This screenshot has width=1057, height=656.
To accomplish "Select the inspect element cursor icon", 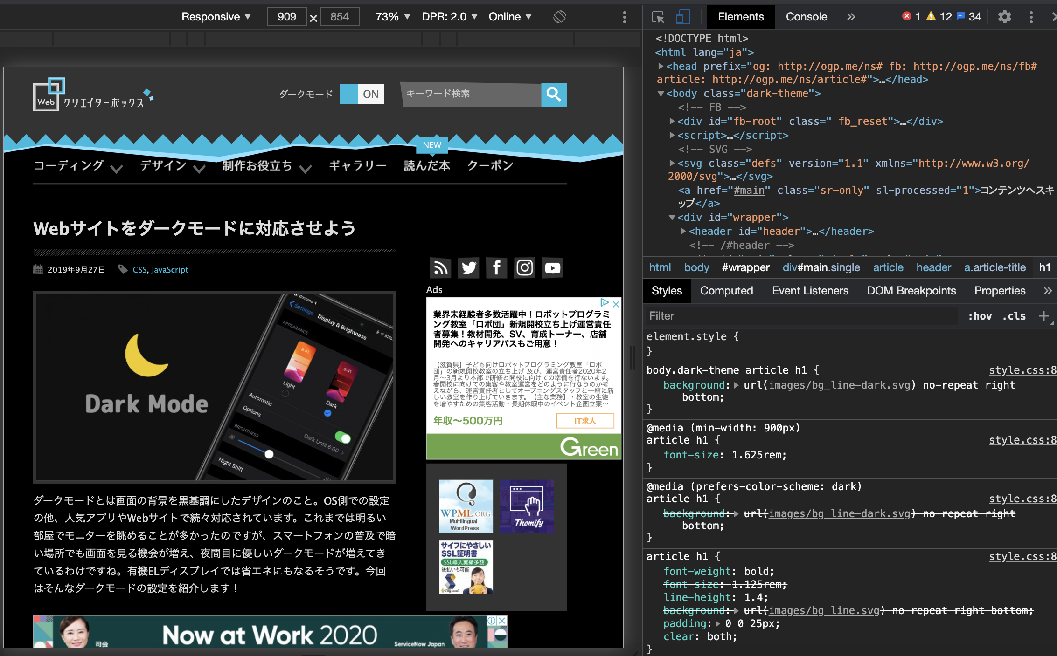I will tap(659, 17).
